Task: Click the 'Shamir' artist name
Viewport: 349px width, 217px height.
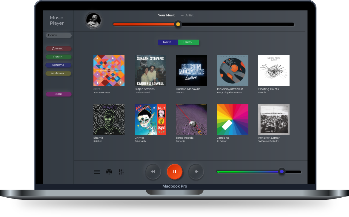Action: pyautogui.click(x=98, y=138)
